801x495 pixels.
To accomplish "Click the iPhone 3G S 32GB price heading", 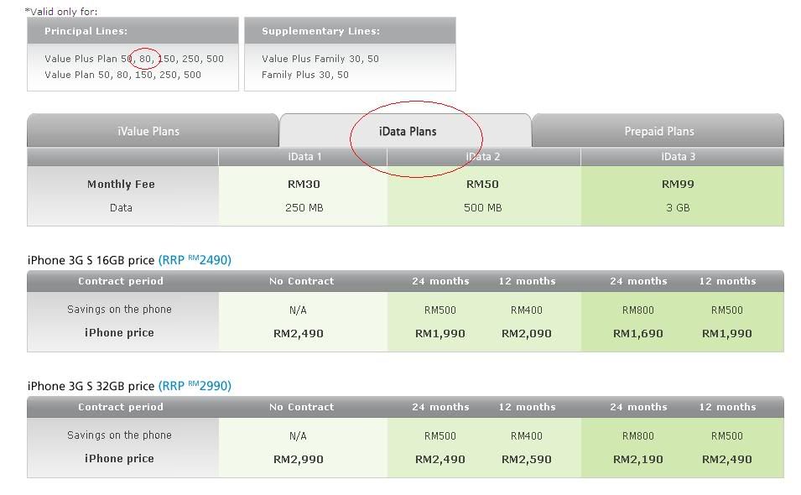I will click(91, 386).
